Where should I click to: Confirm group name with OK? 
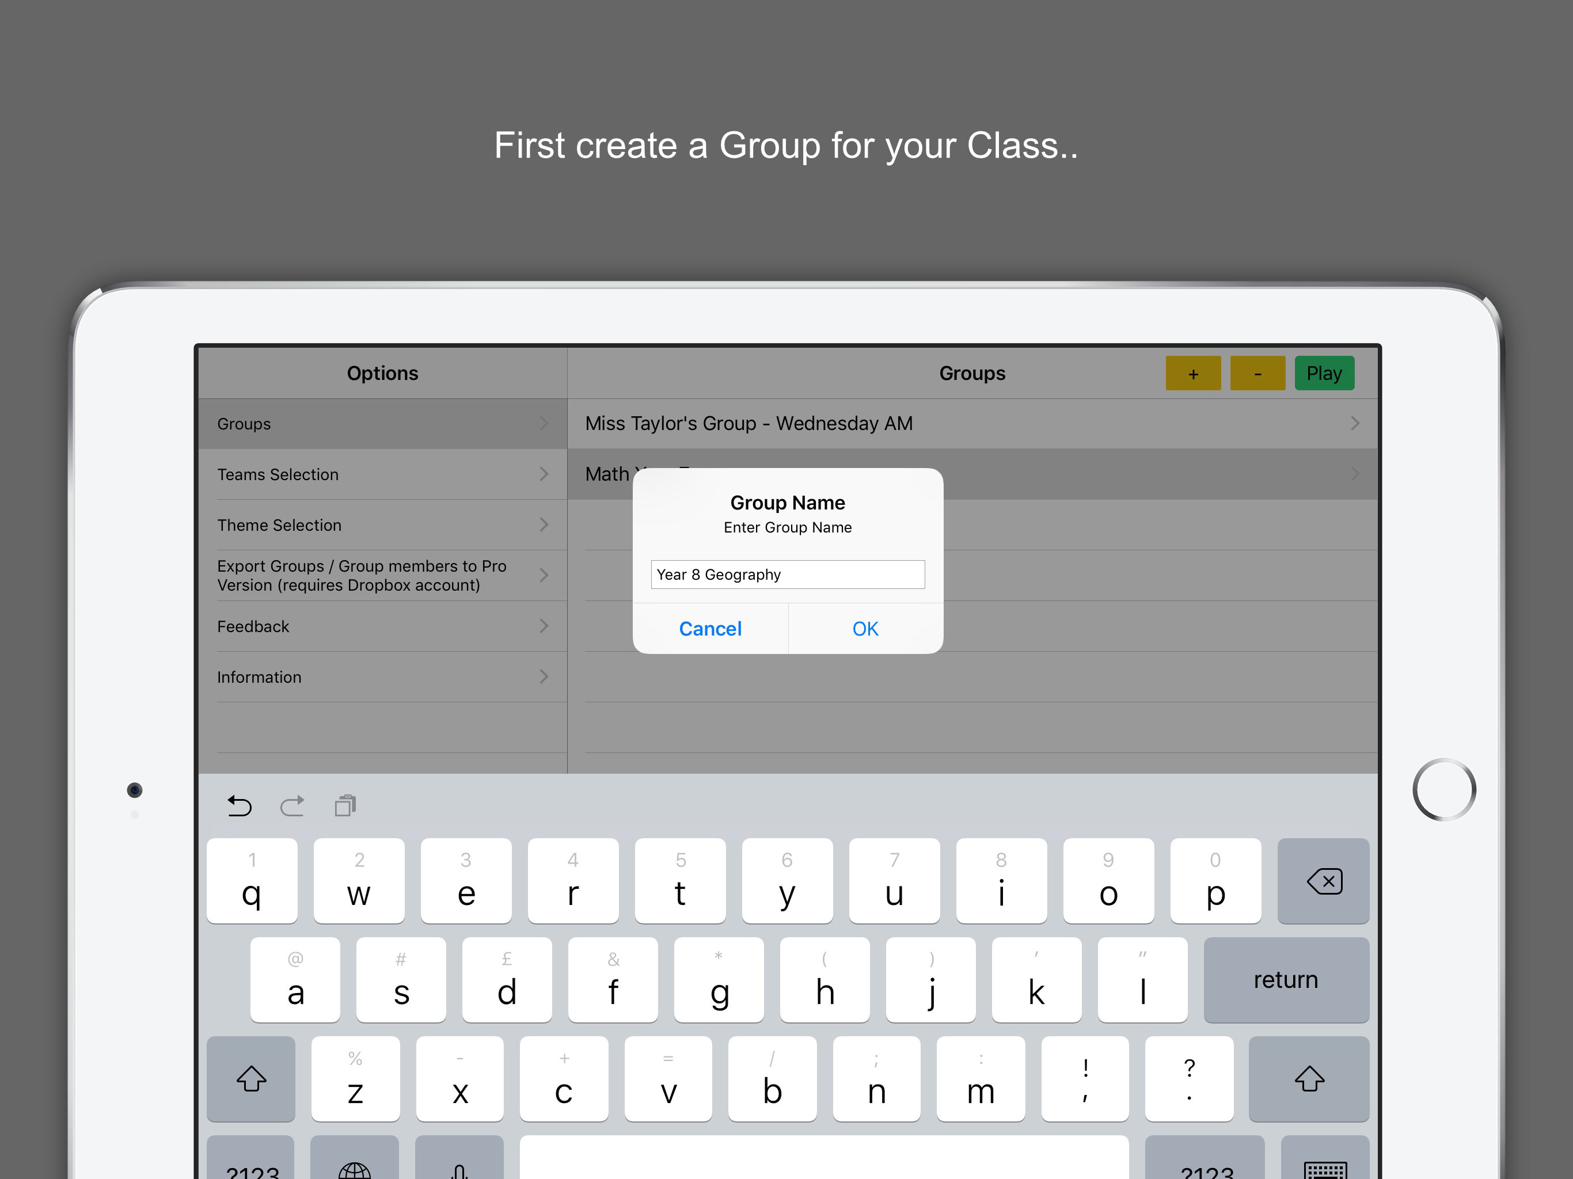(x=865, y=629)
